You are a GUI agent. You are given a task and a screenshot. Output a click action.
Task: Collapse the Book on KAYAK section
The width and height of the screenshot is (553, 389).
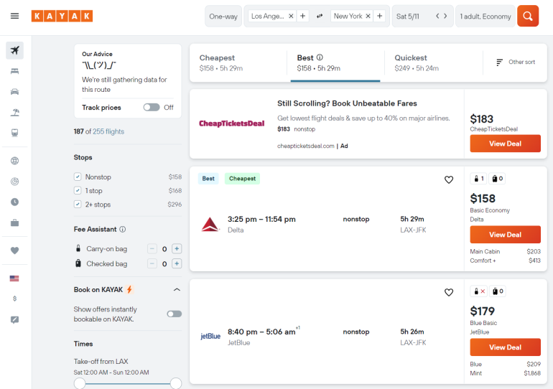(177, 289)
